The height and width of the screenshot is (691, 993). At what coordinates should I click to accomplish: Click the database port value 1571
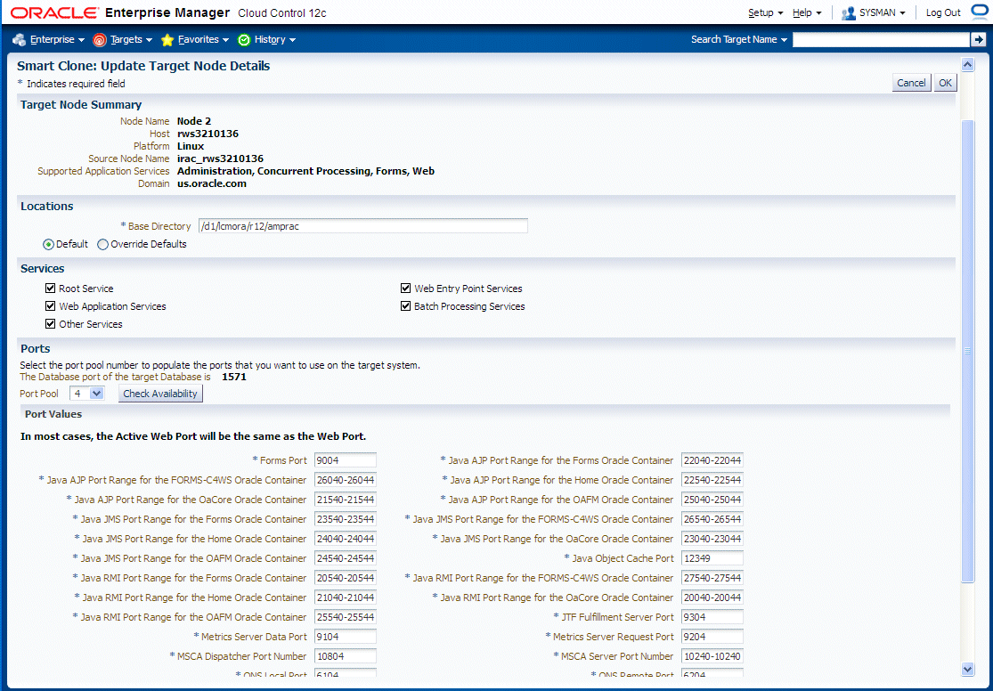[233, 377]
